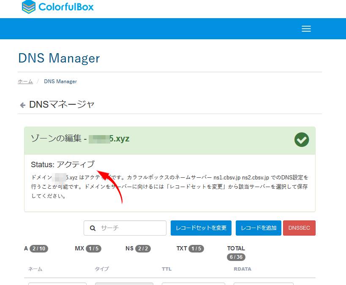The height and width of the screenshot is (285, 346).
Task: Open the ホーム breadcrumb link
Action: (25, 81)
